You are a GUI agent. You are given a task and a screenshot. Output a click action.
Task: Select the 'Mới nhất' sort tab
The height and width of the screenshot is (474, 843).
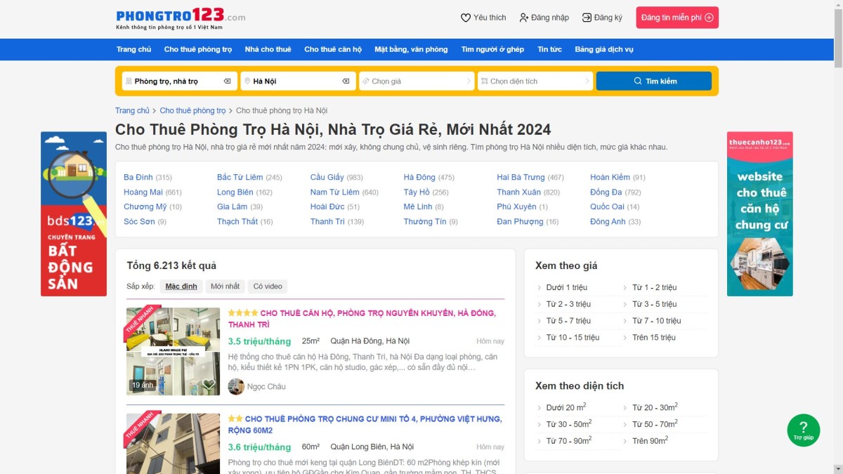(225, 287)
